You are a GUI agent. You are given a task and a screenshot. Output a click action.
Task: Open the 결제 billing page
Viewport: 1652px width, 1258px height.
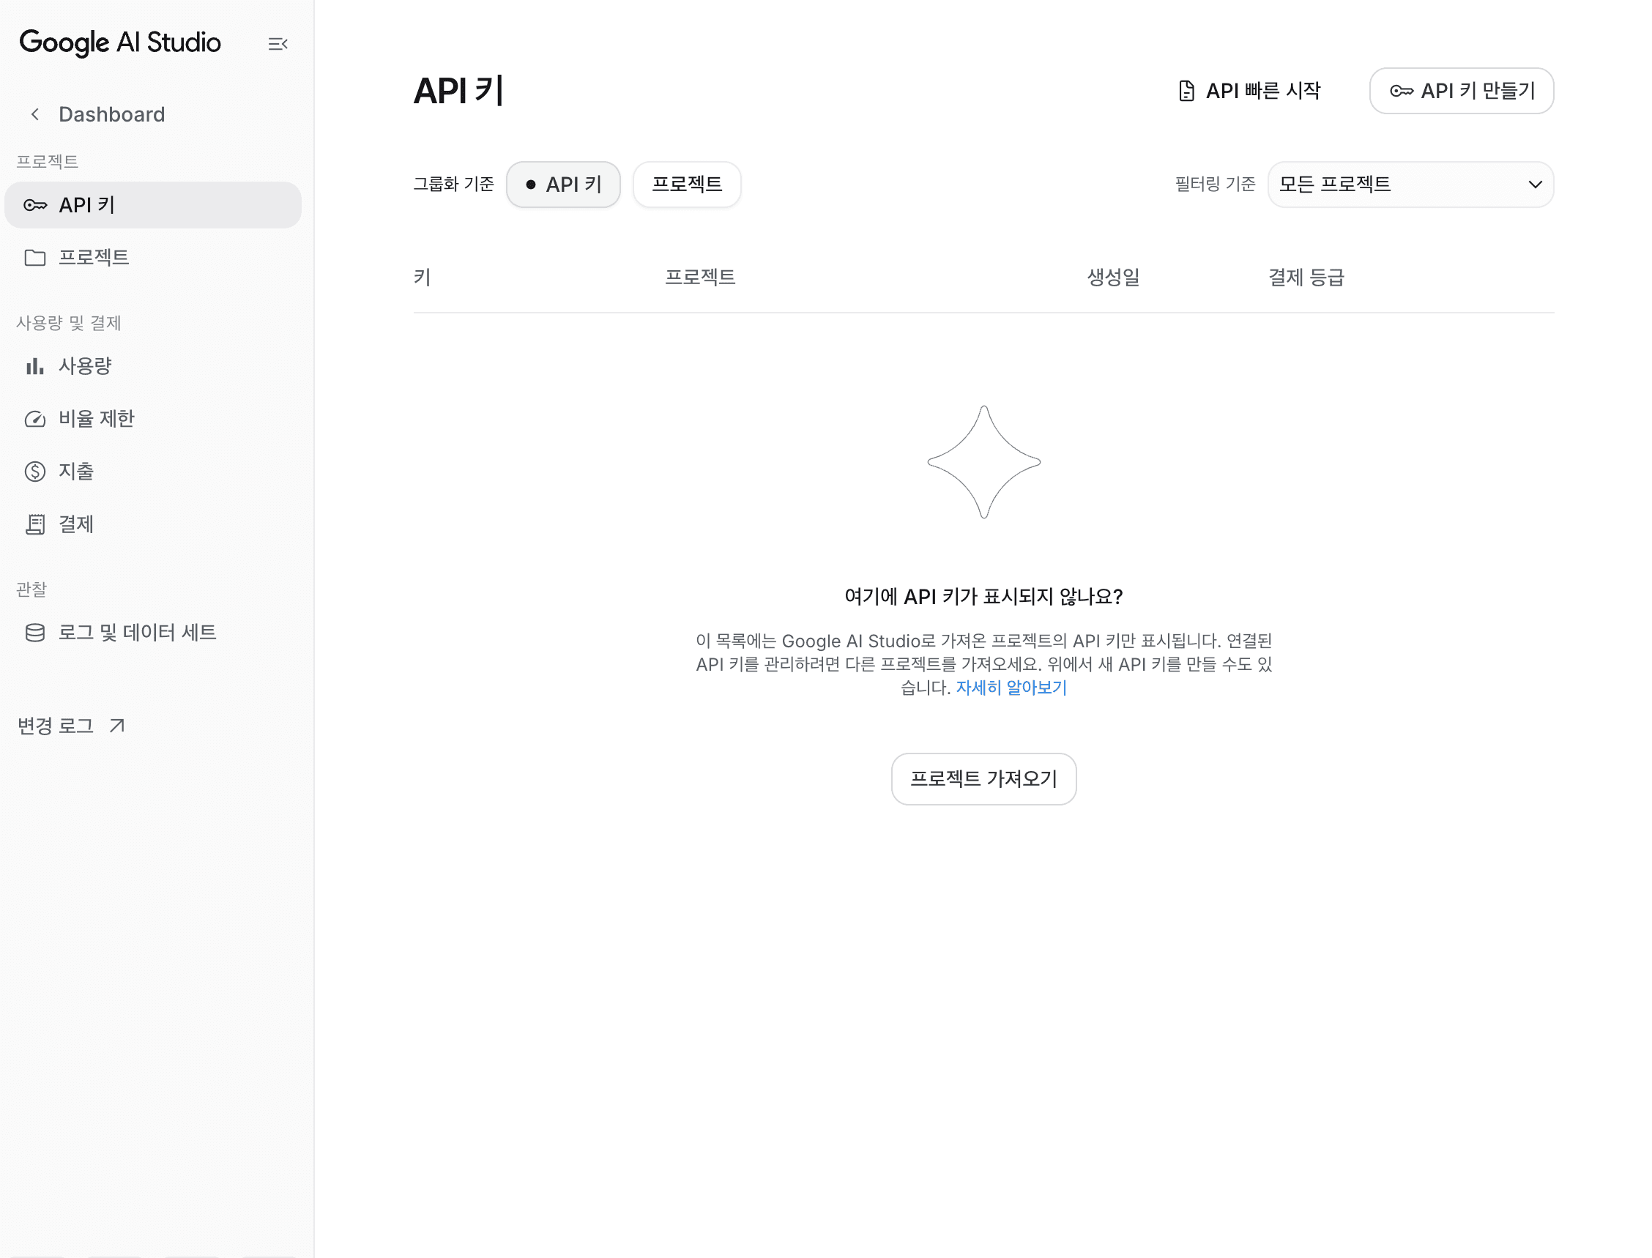(x=153, y=525)
